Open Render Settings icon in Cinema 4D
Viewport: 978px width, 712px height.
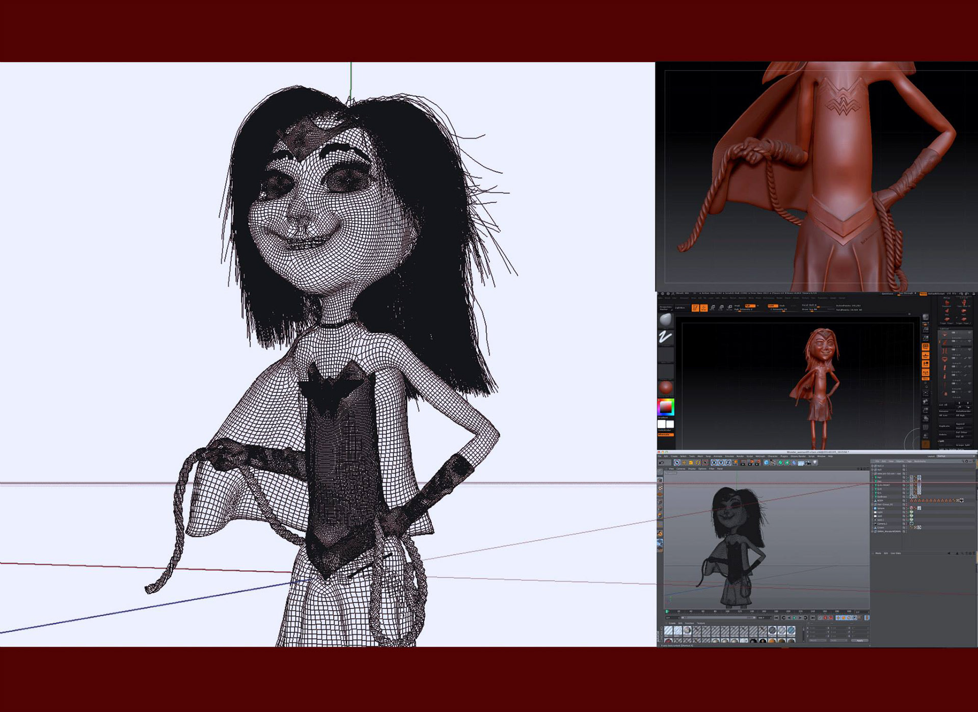[x=757, y=463]
